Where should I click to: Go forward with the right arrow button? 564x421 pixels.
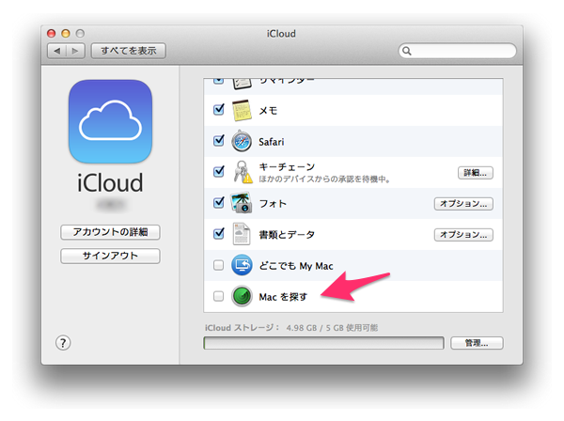(75, 51)
